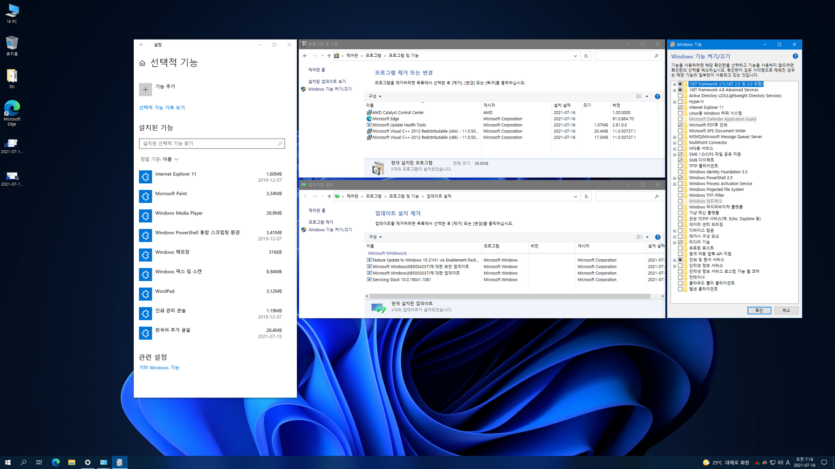
Task: Expand SMB 1.0/CIFS 파일 공유 지원 node
Action: pos(674,154)
